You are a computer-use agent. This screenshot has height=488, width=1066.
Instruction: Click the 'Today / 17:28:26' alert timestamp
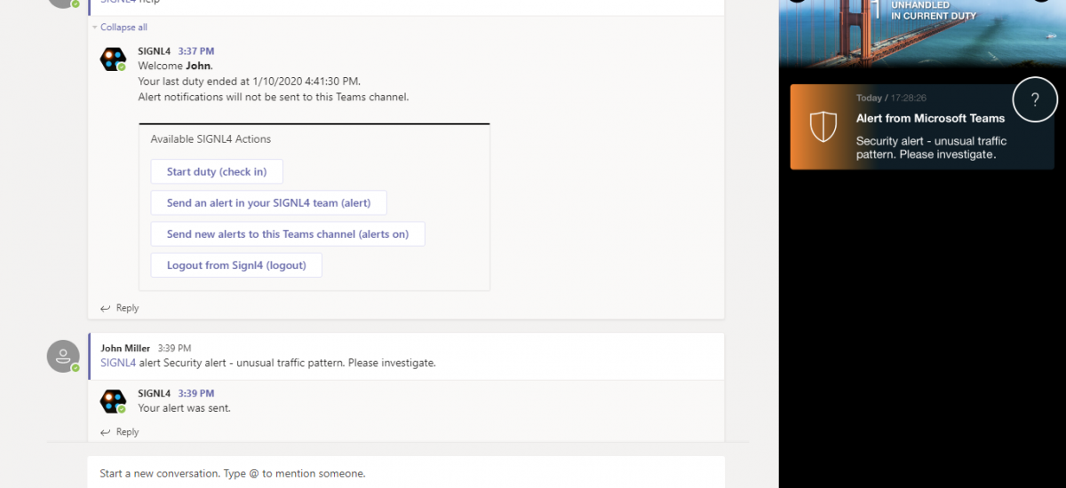[891, 98]
